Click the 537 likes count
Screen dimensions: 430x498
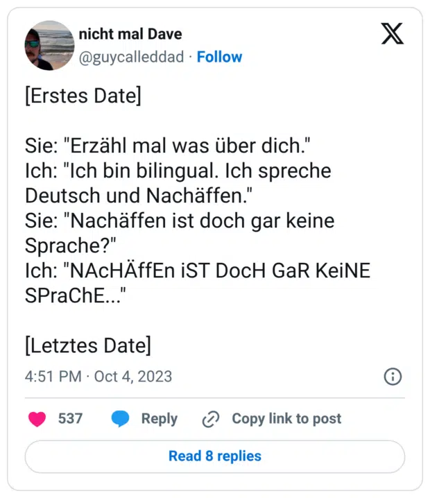coord(70,418)
